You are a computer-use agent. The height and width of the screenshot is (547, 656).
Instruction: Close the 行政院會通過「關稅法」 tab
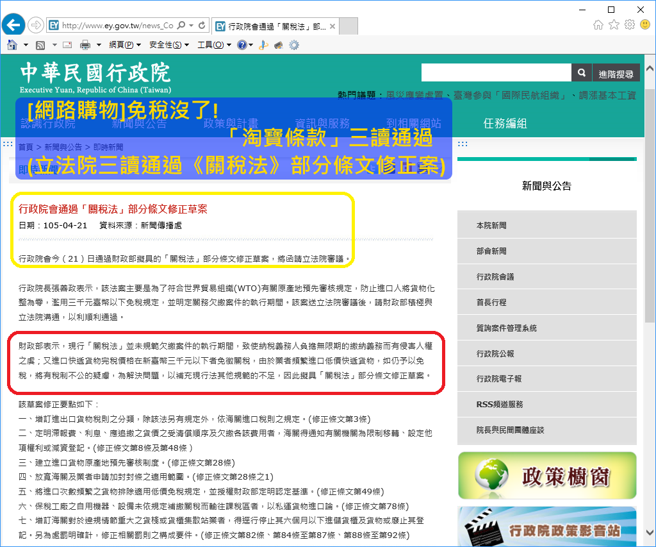pyautogui.click(x=332, y=26)
